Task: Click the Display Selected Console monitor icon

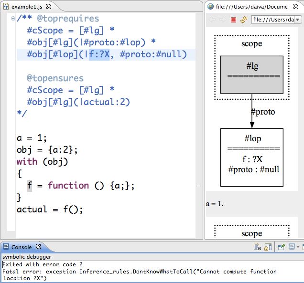Action: coord(292,247)
